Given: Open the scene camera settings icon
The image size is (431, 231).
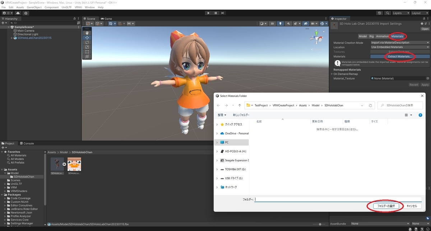Looking at the screenshot, I should click(x=314, y=24).
